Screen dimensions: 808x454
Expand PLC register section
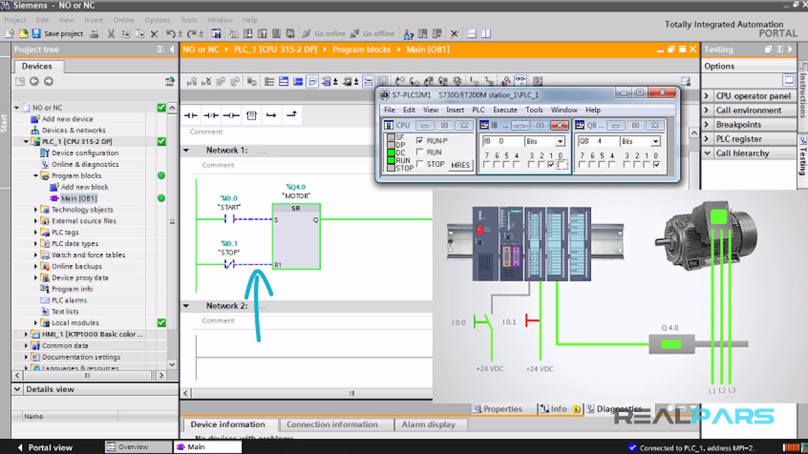[707, 139]
